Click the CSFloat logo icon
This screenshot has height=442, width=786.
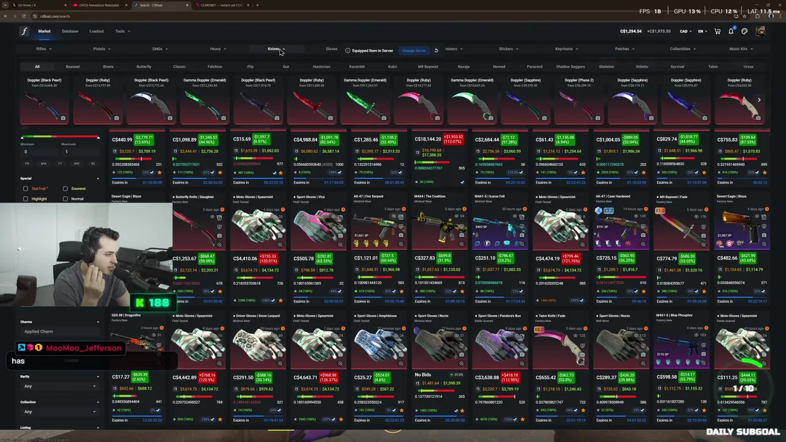pos(24,31)
